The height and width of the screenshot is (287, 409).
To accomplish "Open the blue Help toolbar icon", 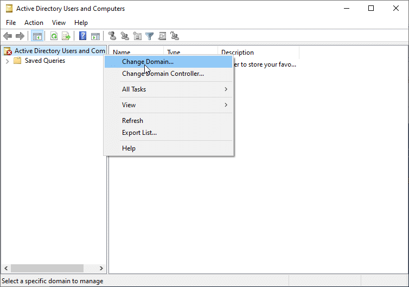I will [83, 36].
